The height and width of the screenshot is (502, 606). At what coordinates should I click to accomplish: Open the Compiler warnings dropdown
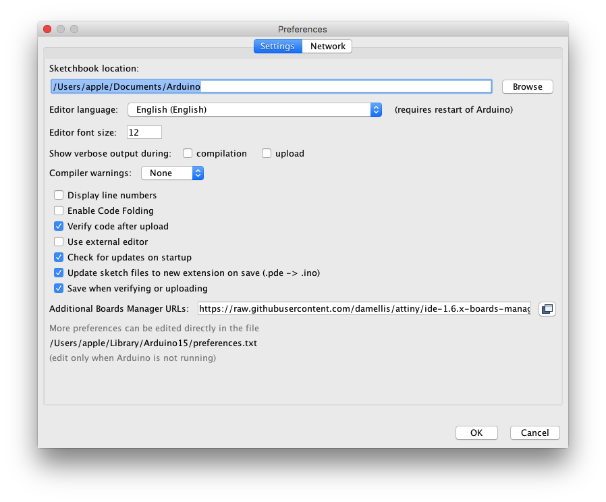(x=172, y=173)
